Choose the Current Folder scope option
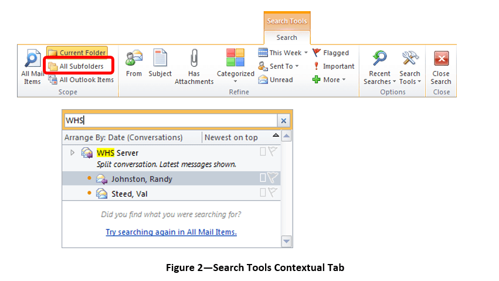Image resolution: width=499 pixels, height=281 pixels. pos(77,53)
